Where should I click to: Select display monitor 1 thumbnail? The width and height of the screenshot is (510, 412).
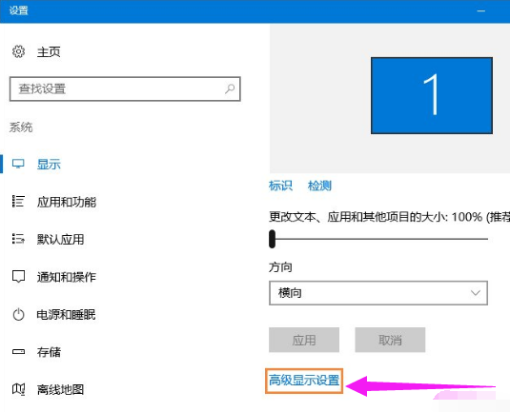(432, 95)
